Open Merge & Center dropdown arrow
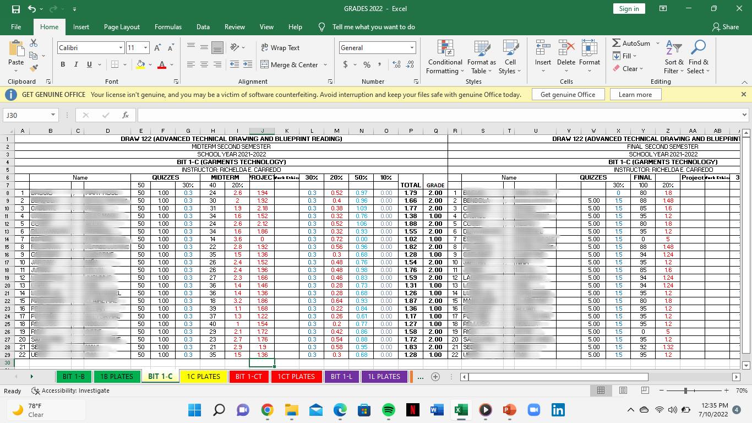752x423 pixels. pos(325,64)
